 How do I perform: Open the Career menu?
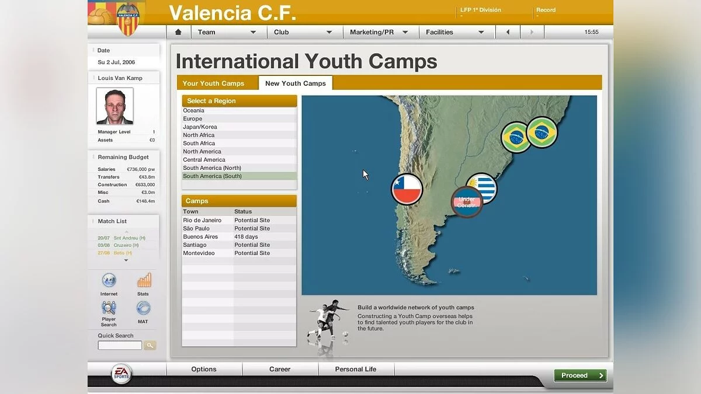pyautogui.click(x=280, y=369)
